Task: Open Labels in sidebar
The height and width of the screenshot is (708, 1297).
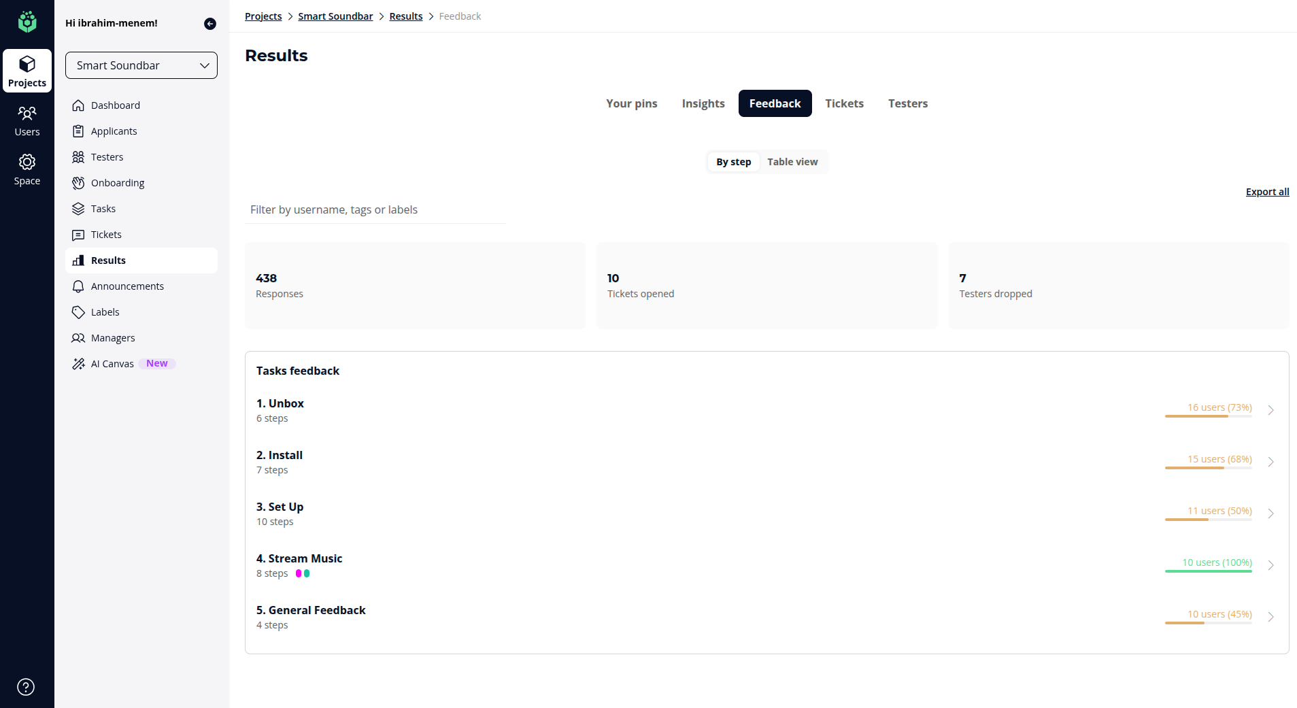Action: [x=141, y=312]
